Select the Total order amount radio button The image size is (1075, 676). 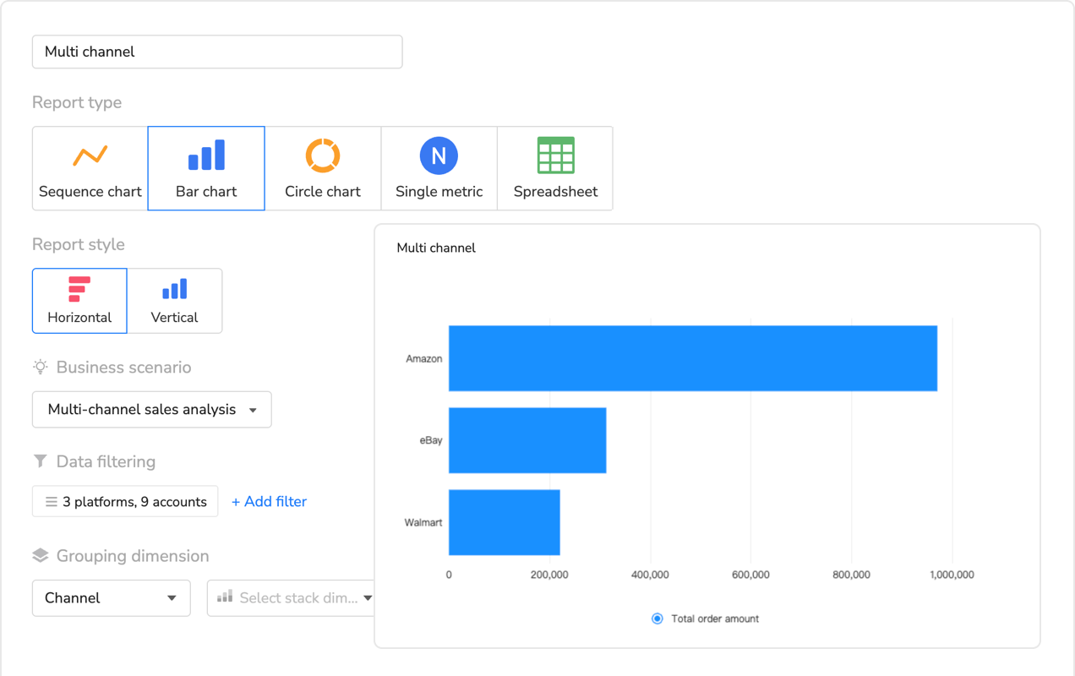point(657,618)
